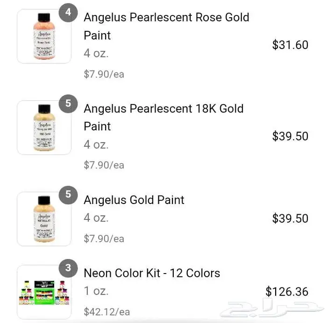Click the 18K Gold paint bottle thumbnail
Screen dimensions: 327x323
(44, 127)
